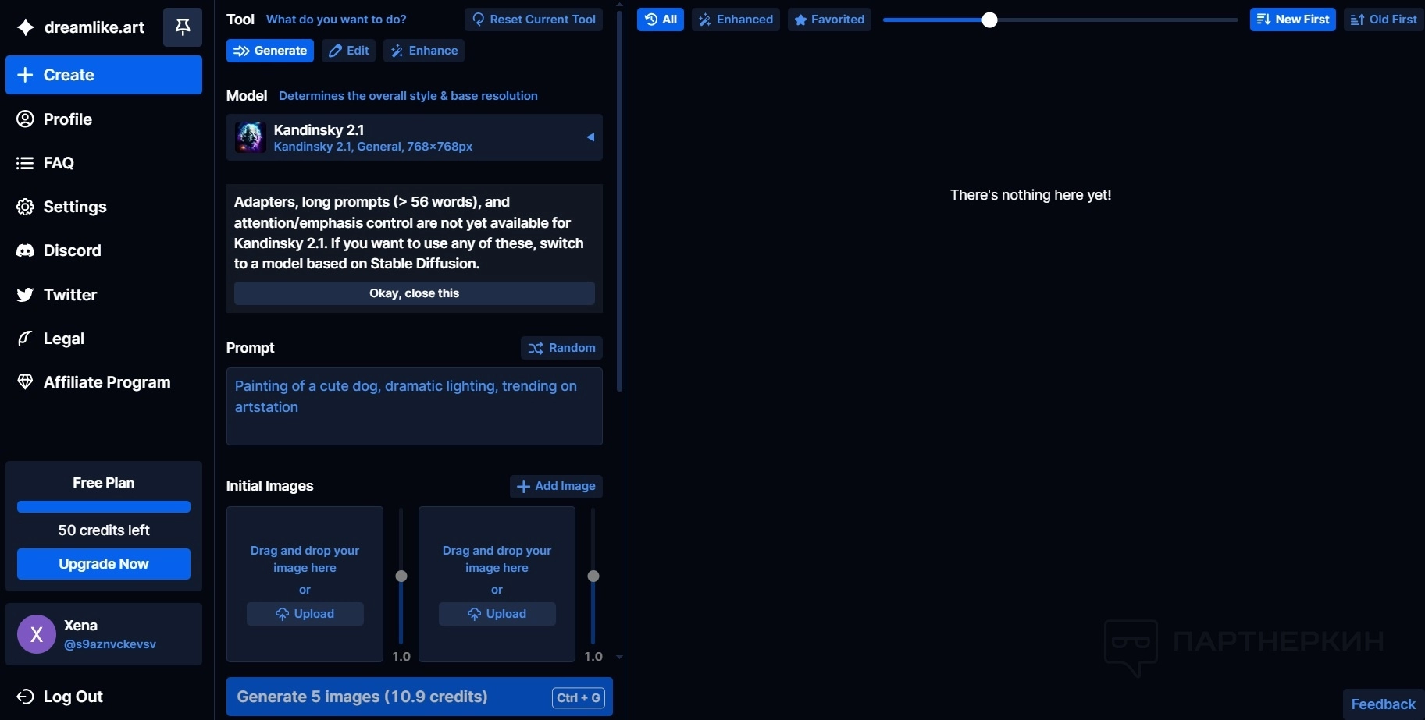Filter by Enhanced images

[736, 20]
